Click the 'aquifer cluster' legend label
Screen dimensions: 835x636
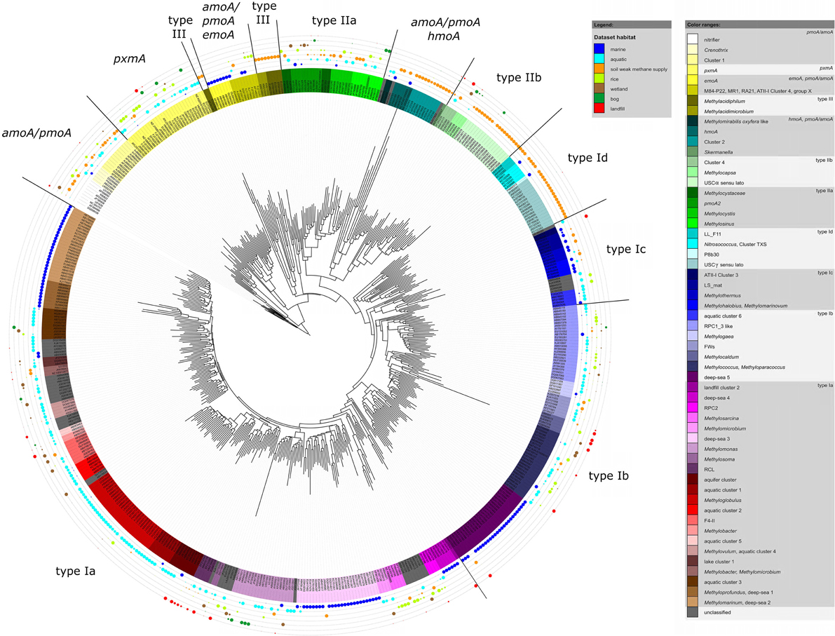point(720,480)
